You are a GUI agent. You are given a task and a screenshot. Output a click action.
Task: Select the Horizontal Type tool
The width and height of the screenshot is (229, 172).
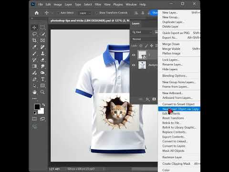tap(42, 79)
